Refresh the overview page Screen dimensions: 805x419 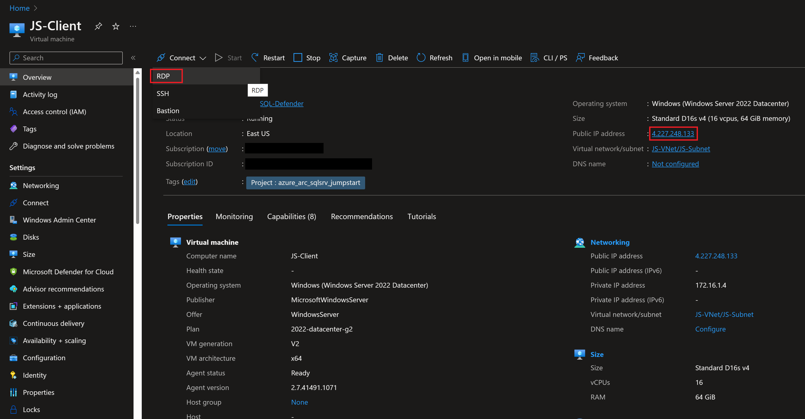(434, 58)
